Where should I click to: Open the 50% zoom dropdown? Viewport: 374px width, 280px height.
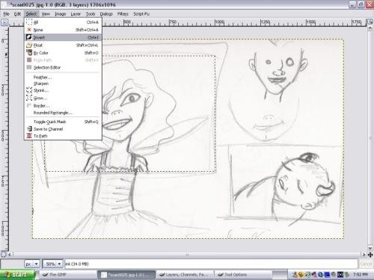(x=52, y=264)
